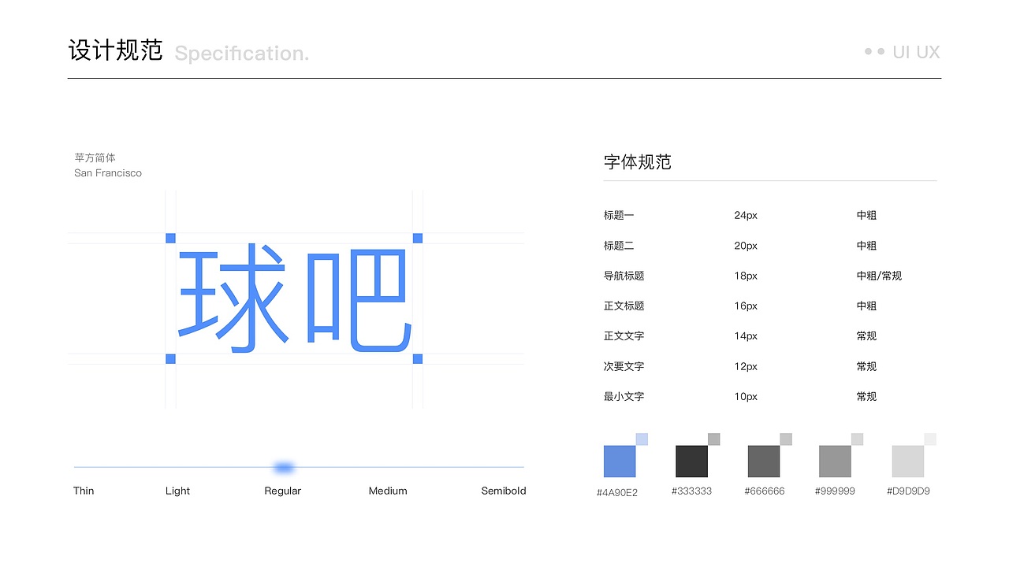Select the Thin weight label
Screen dimensions: 1009x567
(84, 491)
